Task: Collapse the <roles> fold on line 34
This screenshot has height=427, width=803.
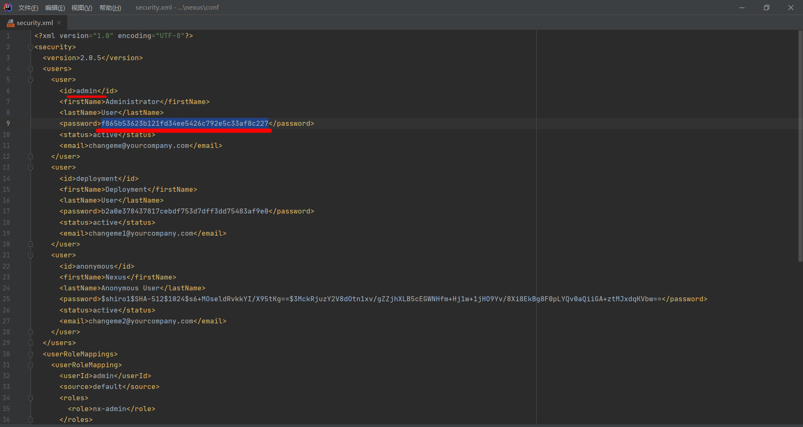Action: pos(31,398)
